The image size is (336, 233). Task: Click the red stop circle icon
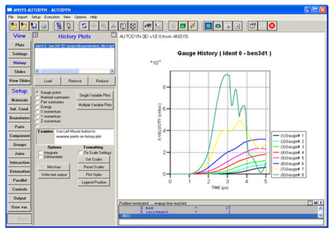272,26
